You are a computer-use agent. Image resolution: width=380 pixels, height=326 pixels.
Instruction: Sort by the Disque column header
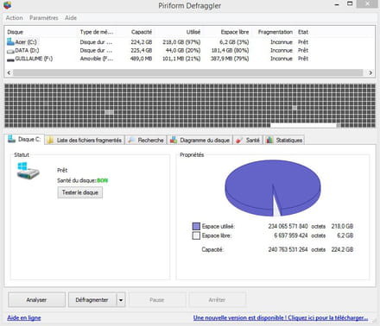coord(15,32)
